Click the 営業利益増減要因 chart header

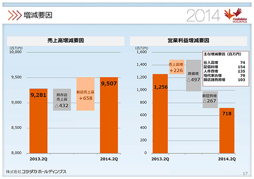point(188,41)
